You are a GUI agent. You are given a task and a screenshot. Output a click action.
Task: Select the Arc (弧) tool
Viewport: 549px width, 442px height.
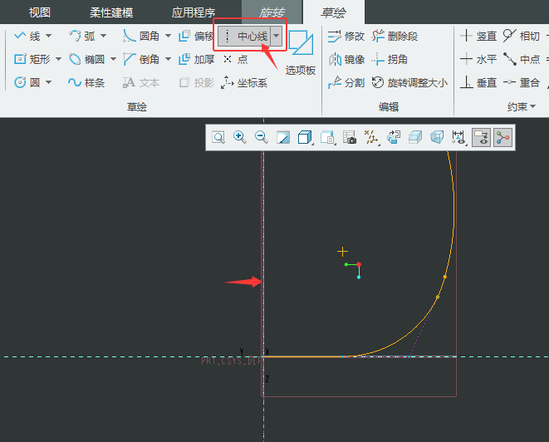[82, 36]
